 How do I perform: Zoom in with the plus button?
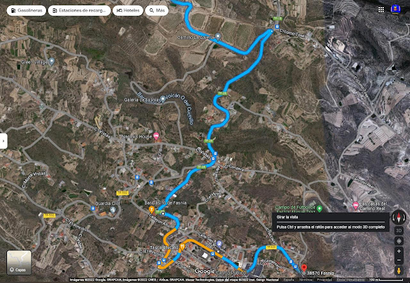click(398, 251)
